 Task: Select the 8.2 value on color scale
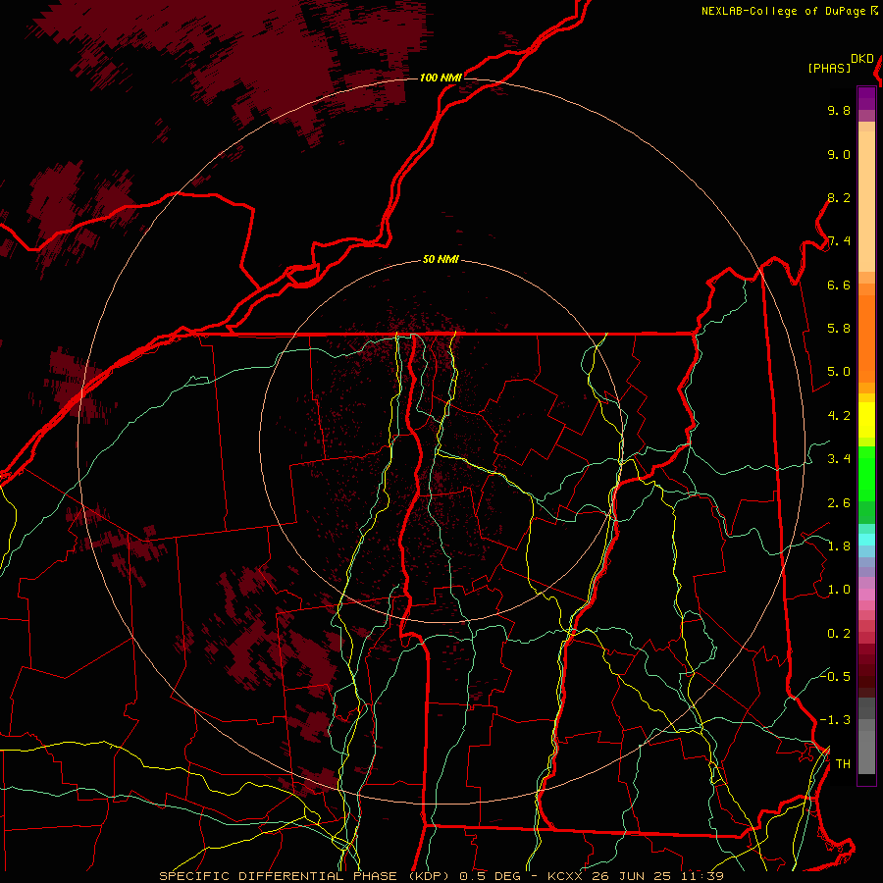(x=839, y=197)
